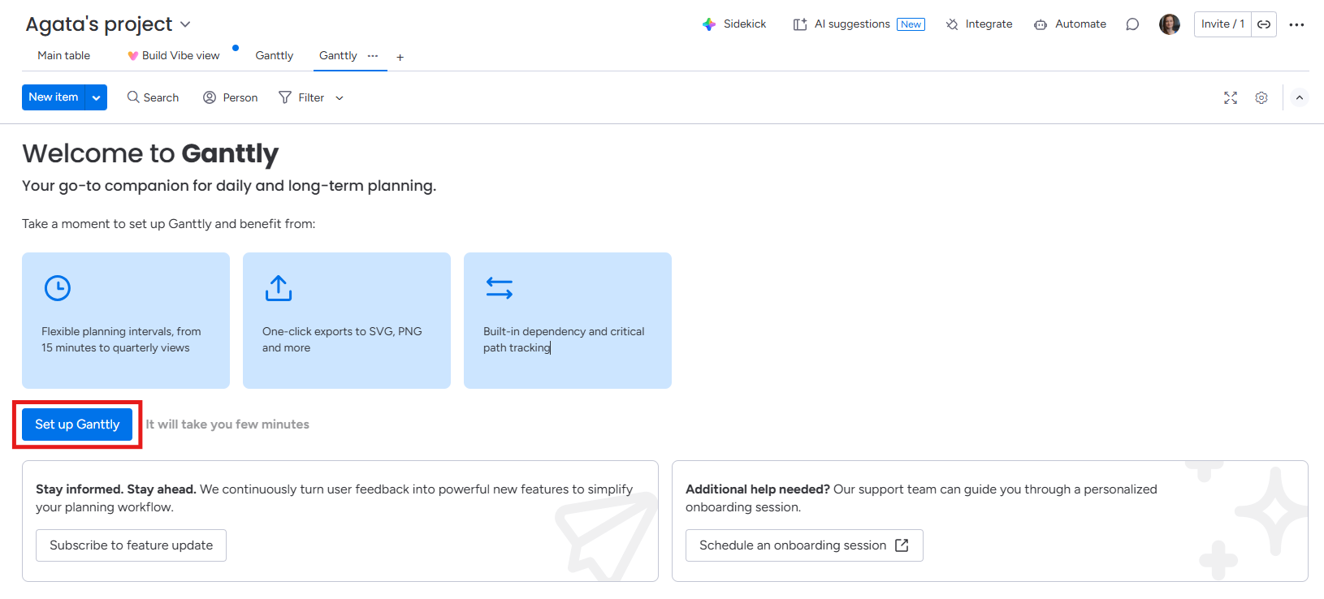The width and height of the screenshot is (1324, 599).
Task: Click the export upload icon on exports card
Action: coord(279,288)
